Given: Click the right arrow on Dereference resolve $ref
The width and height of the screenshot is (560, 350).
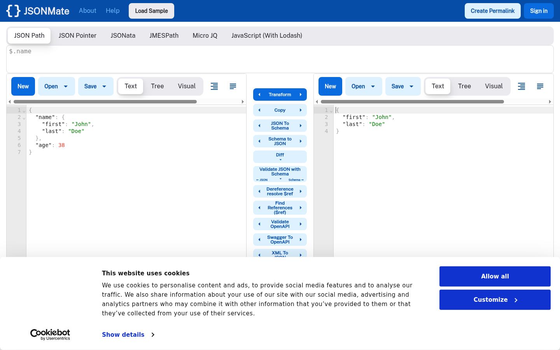Looking at the screenshot, I should (301, 191).
